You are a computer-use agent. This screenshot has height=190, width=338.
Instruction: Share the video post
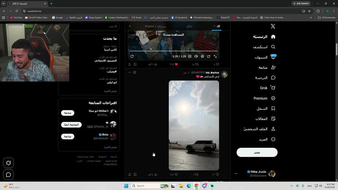click(x=130, y=64)
